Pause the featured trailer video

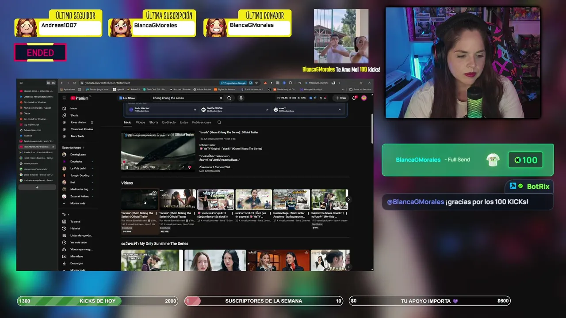click(126, 167)
